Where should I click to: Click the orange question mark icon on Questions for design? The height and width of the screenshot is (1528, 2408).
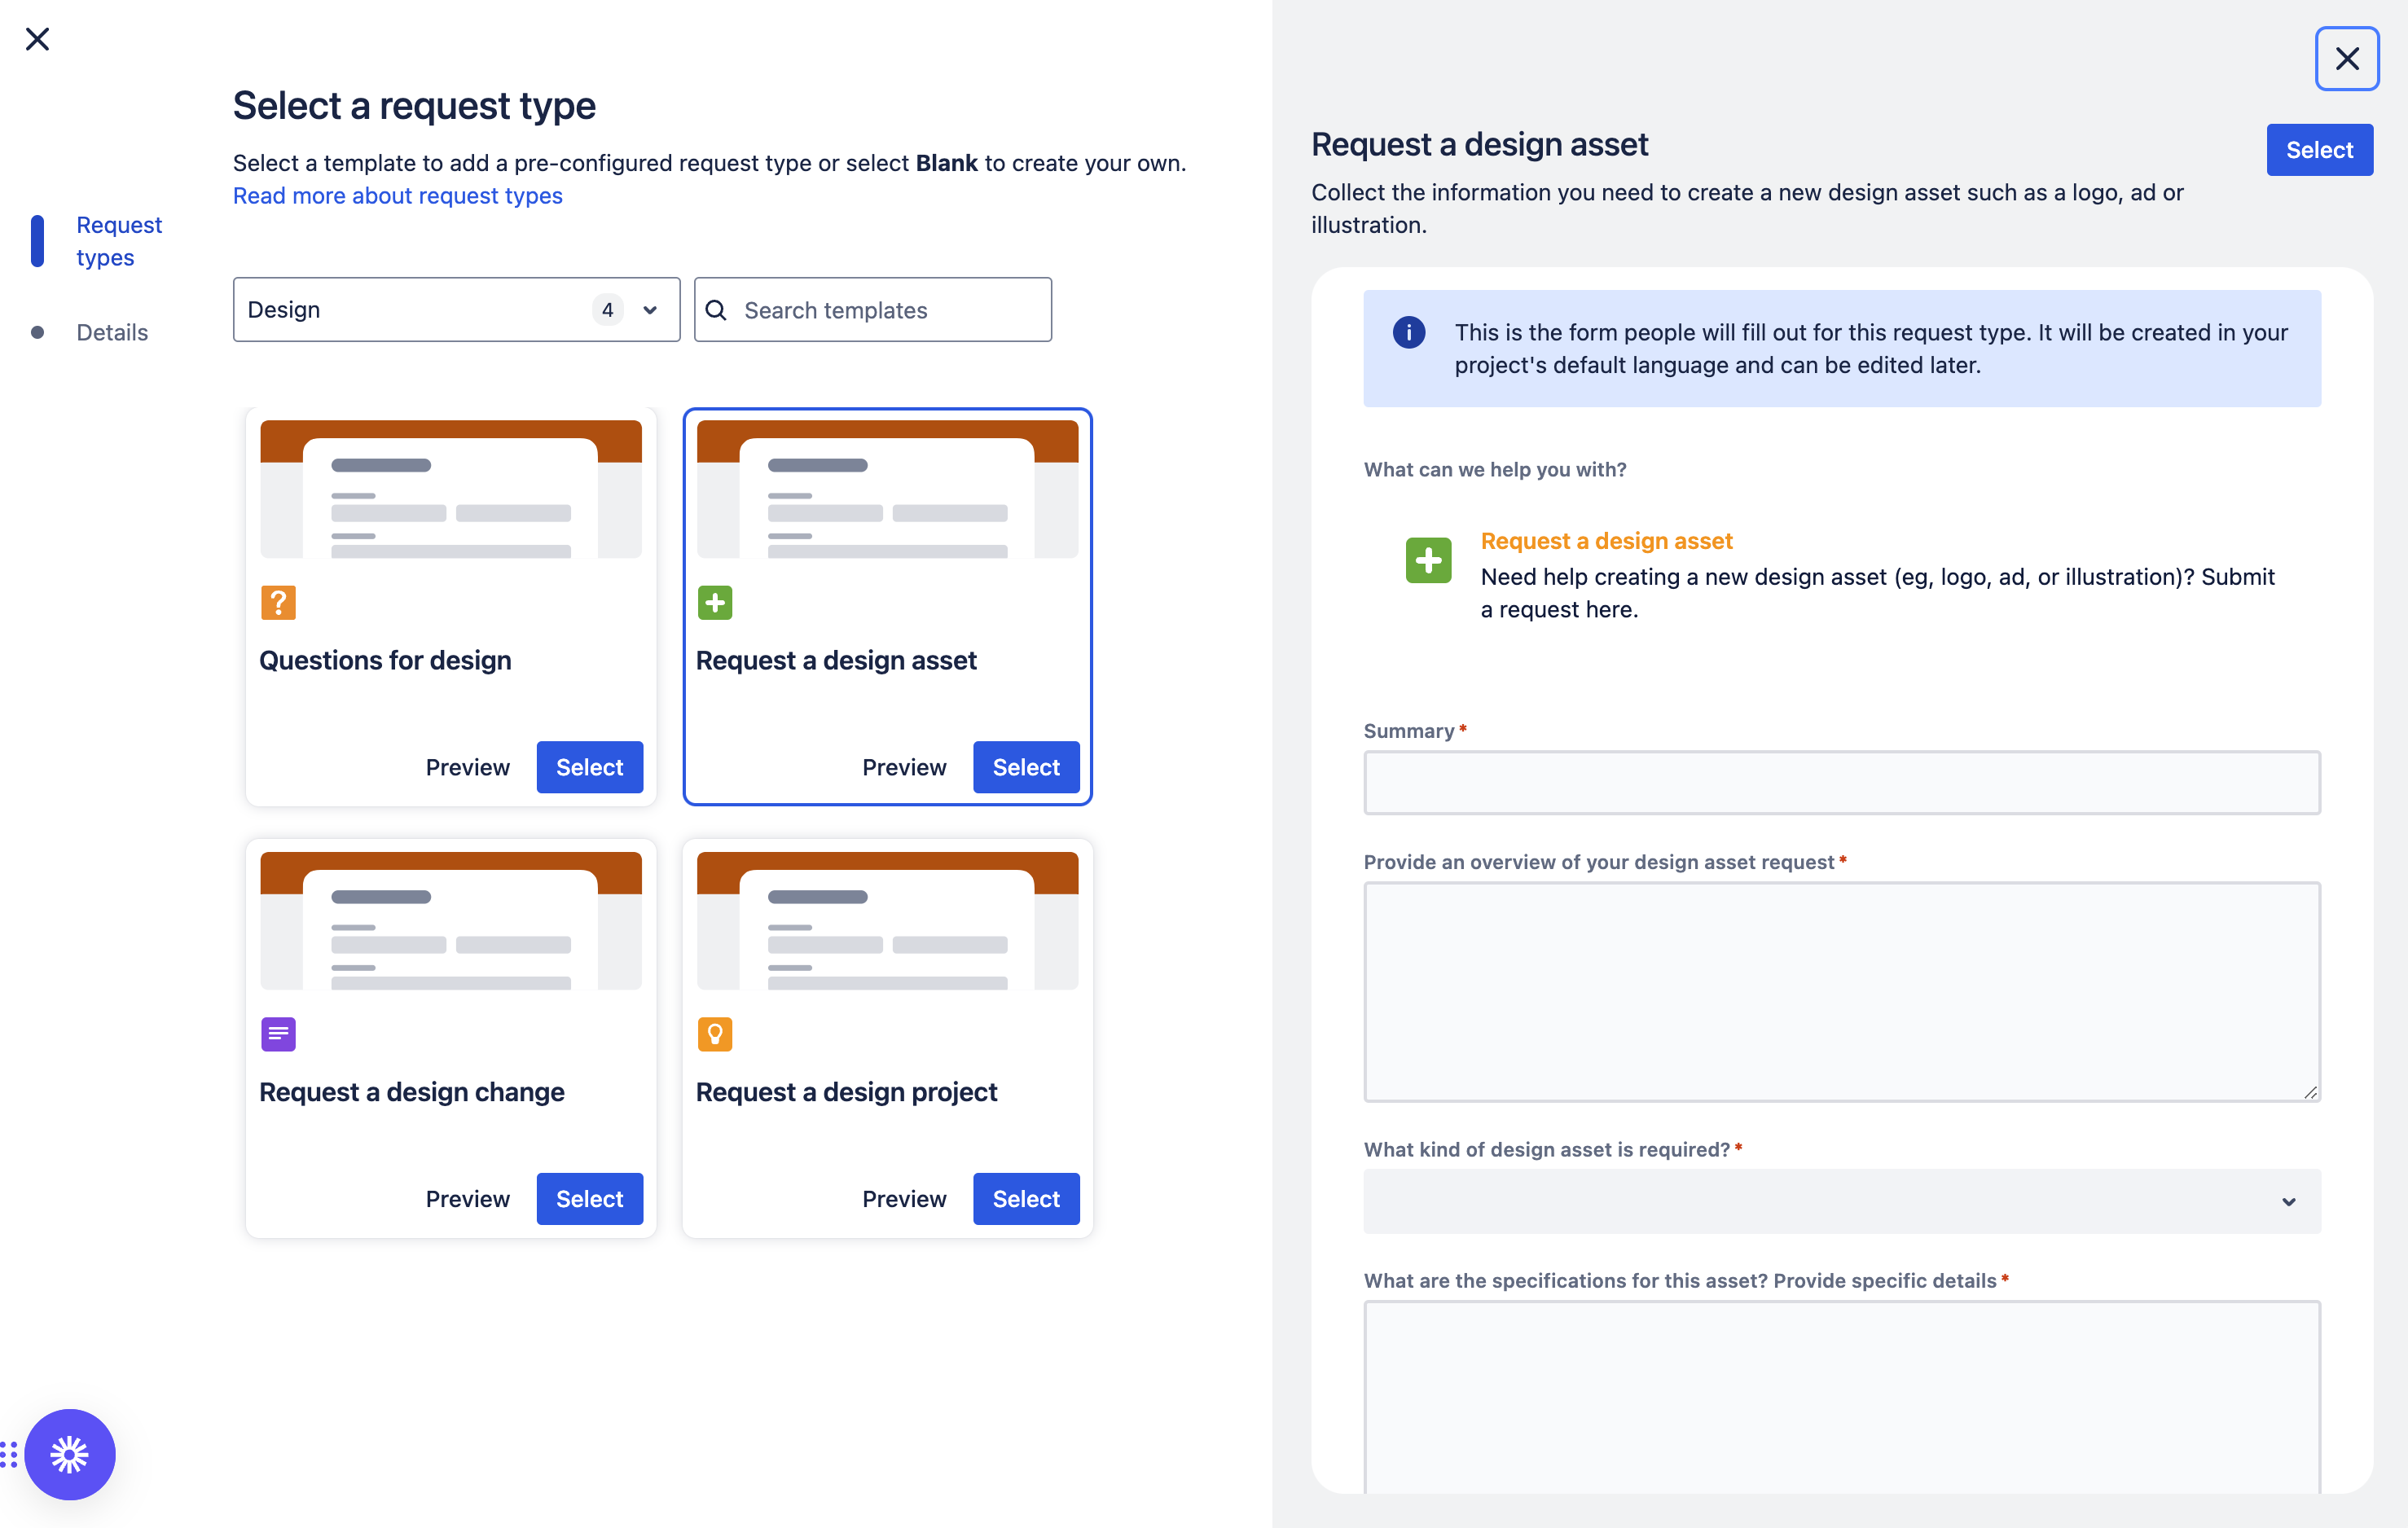click(278, 602)
